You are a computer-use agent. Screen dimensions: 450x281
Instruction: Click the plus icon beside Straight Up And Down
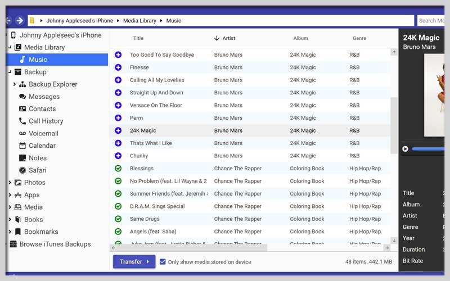point(118,93)
